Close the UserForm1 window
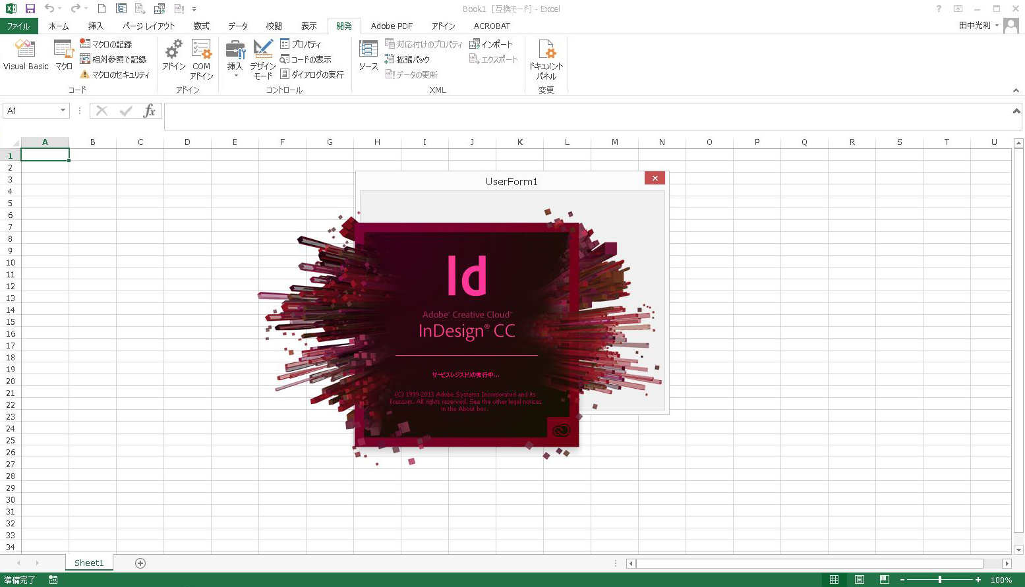Image resolution: width=1025 pixels, height=587 pixels. point(655,178)
